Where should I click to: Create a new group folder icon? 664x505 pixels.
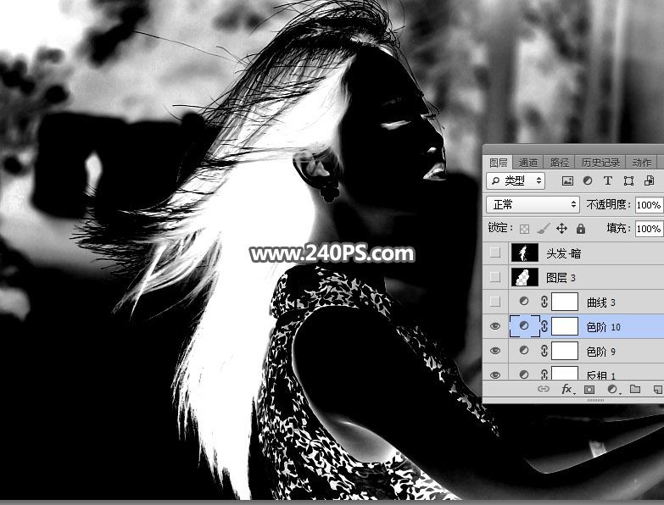(635, 389)
